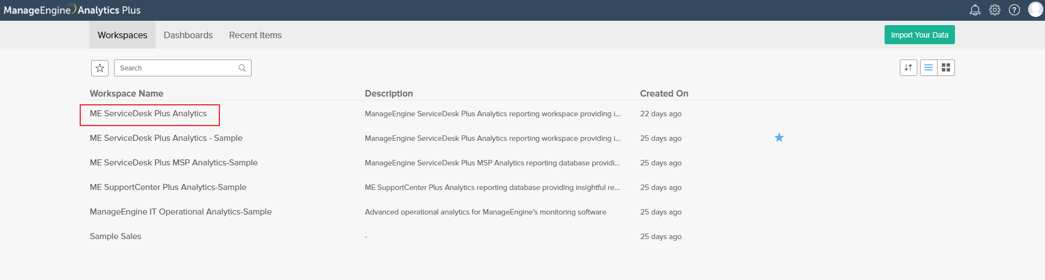
Task: Open the Sample Sales workspace
Action: tap(116, 236)
